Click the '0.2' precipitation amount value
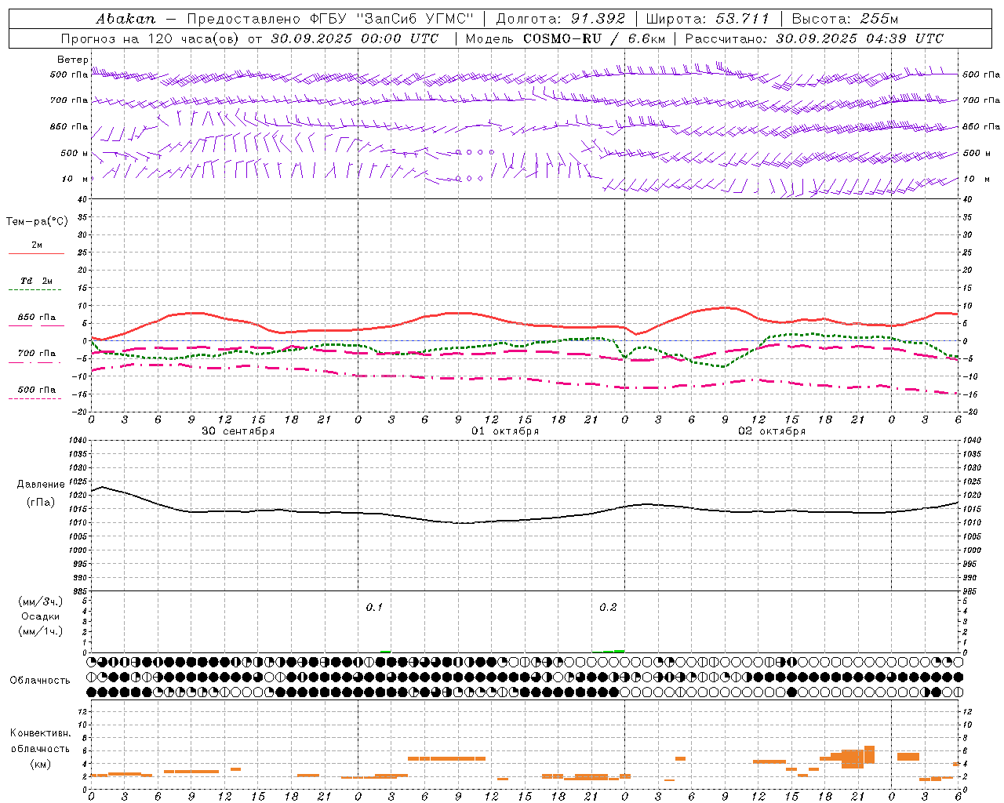The width and height of the screenshot is (1004, 803). (608, 608)
